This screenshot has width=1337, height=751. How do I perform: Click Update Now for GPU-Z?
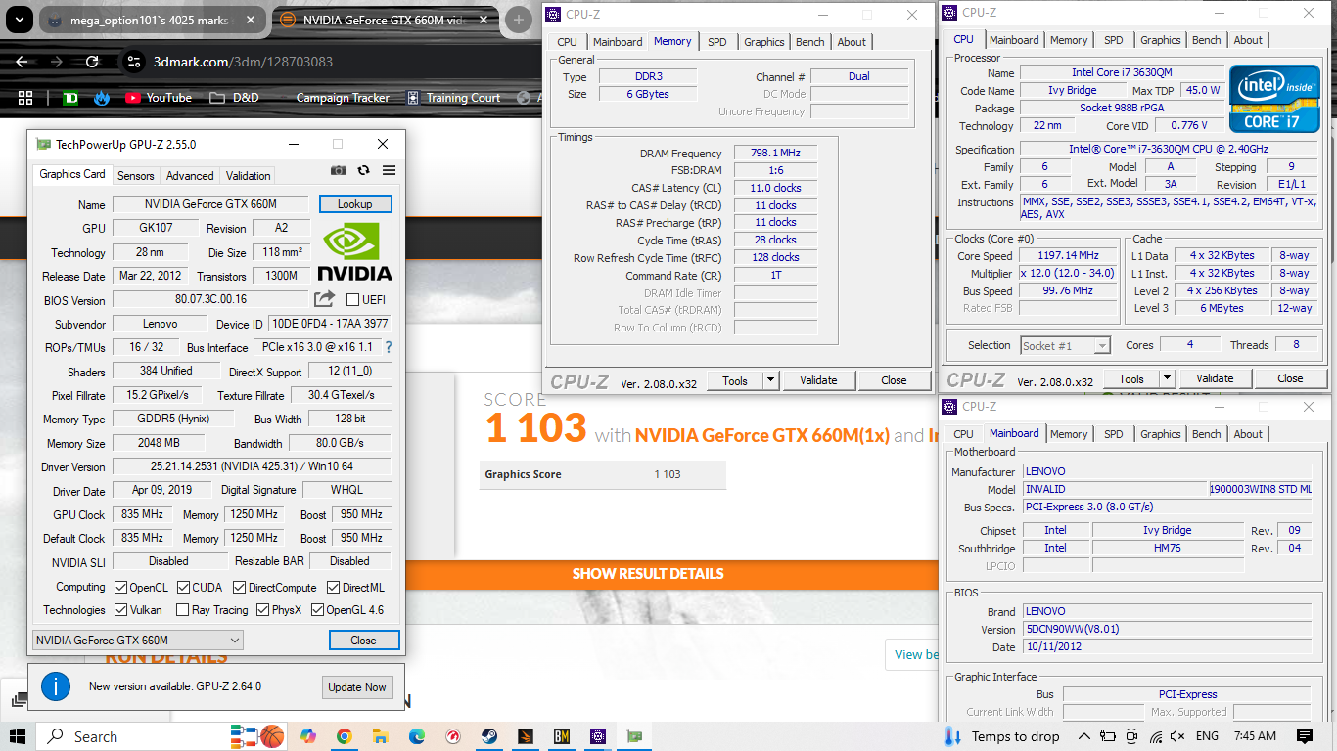point(357,687)
